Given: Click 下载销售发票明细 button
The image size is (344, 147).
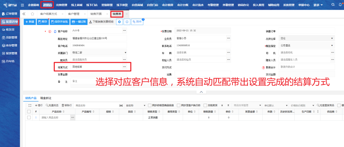Looking at the screenshot, I should coord(101,22).
